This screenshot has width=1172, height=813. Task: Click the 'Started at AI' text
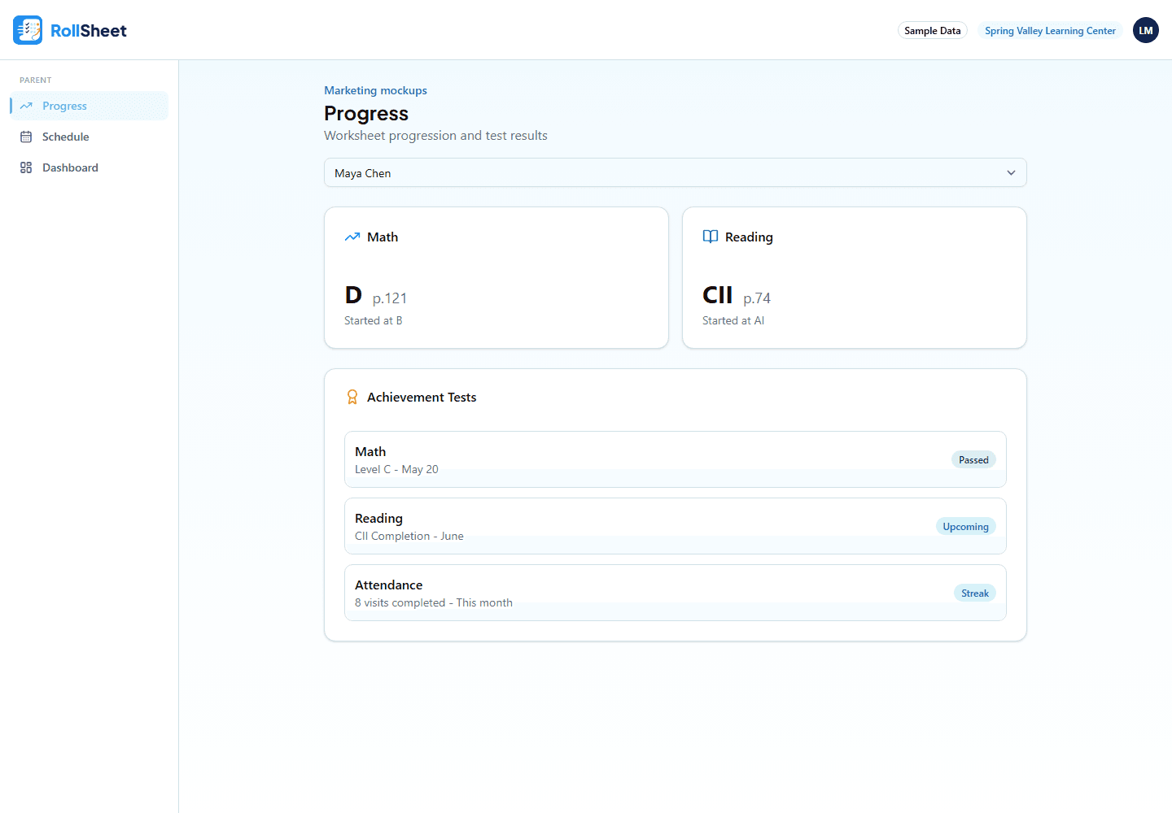coord(733,320)
